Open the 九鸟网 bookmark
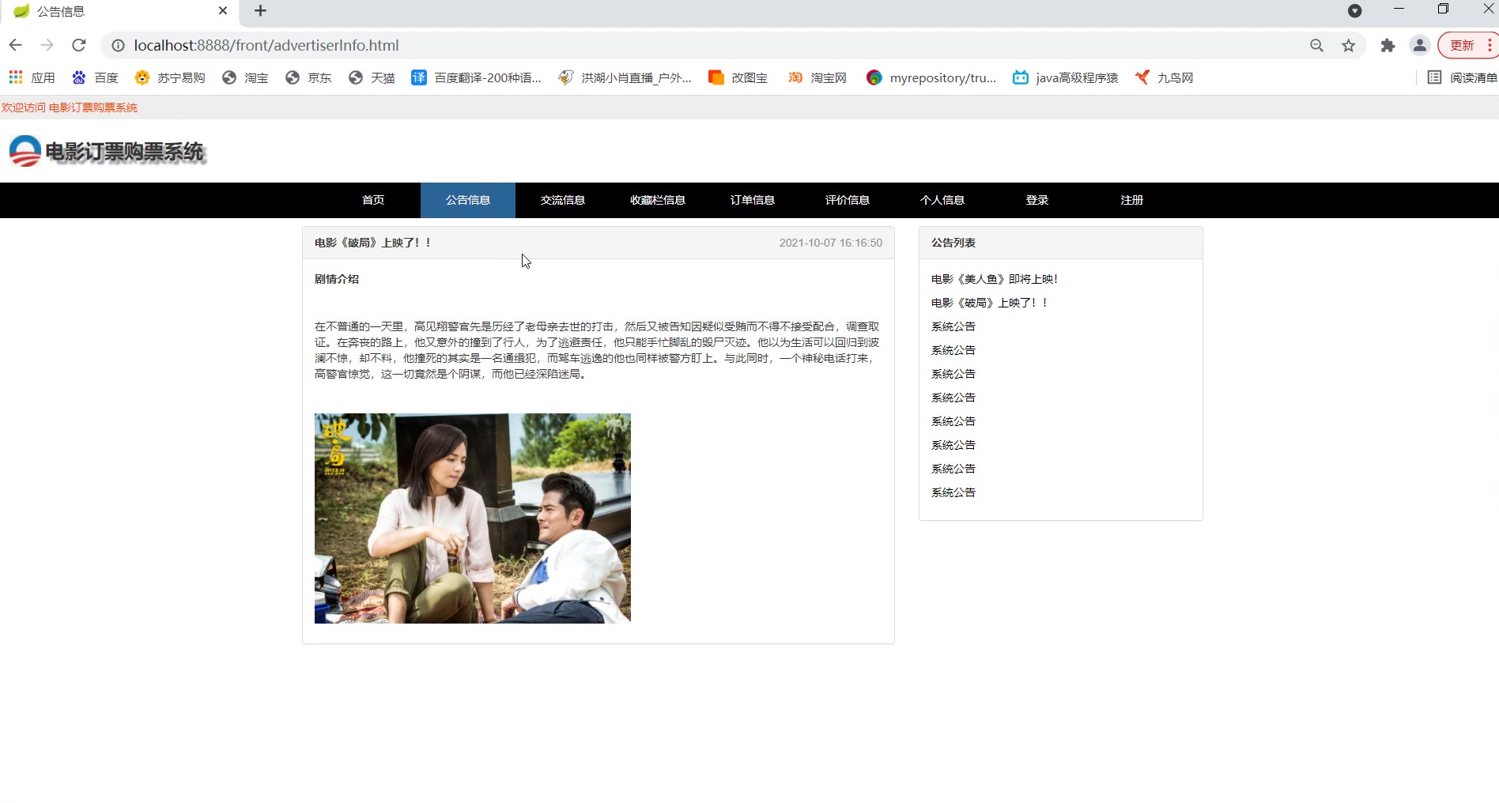1499x803 pixels. (x=1164, y=77)
